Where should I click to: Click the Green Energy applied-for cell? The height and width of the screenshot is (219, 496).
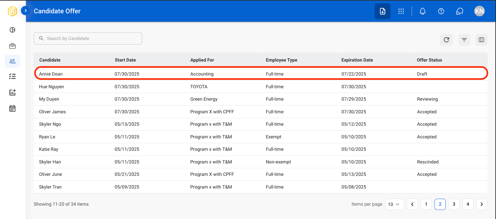tap(204, 99)
